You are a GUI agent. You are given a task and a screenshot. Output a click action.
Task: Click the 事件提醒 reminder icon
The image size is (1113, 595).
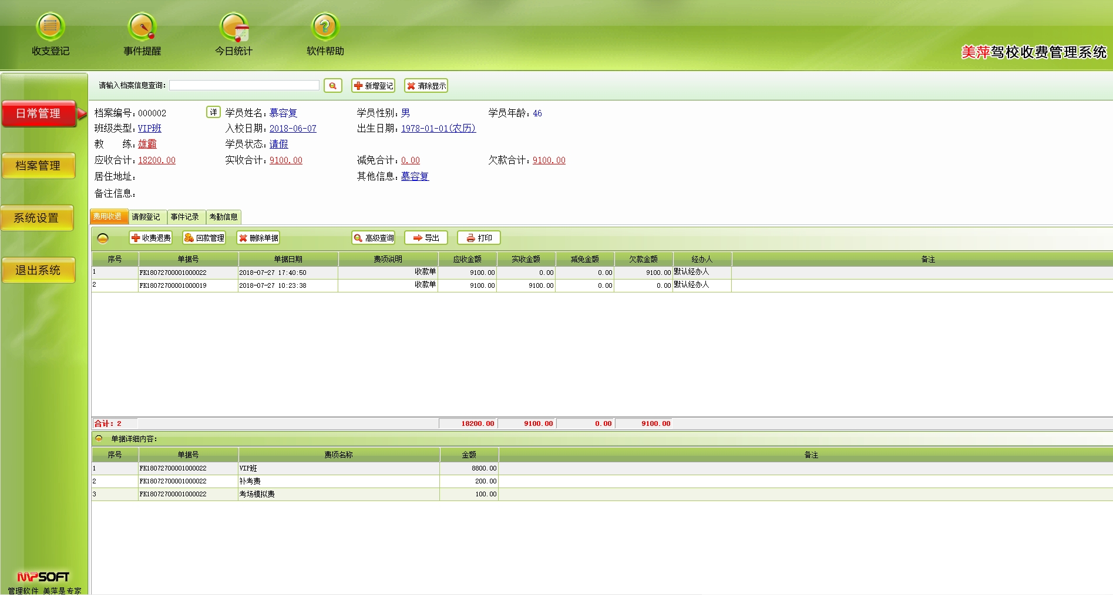click(x=142, y=28)
